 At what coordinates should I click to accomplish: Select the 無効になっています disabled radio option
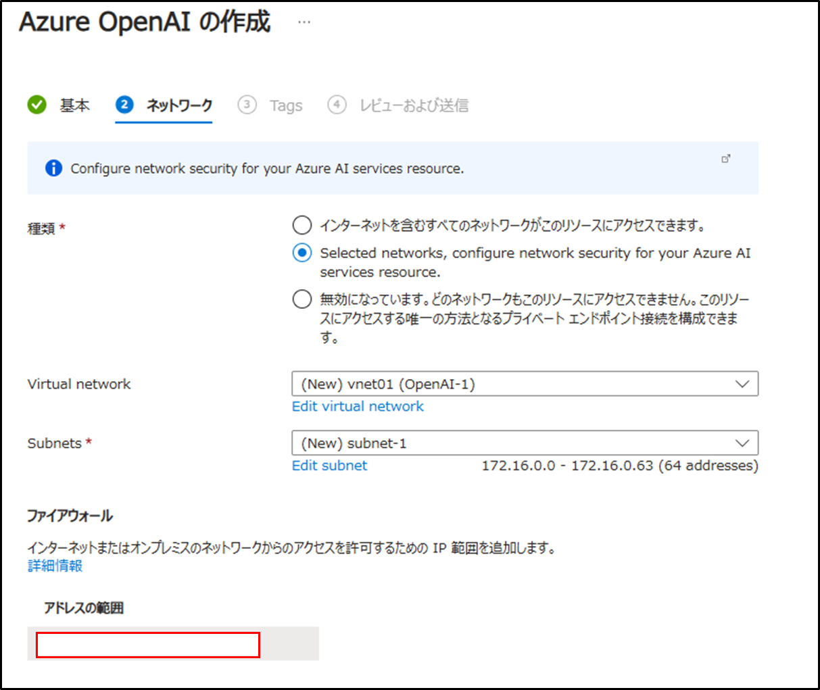click(302, 299)
